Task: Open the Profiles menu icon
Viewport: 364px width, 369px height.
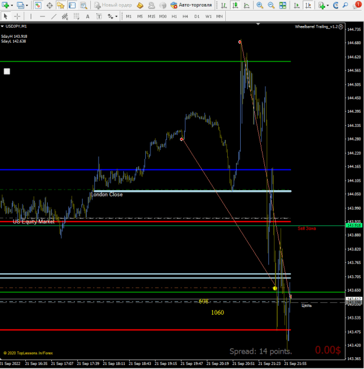Action: 21,5
